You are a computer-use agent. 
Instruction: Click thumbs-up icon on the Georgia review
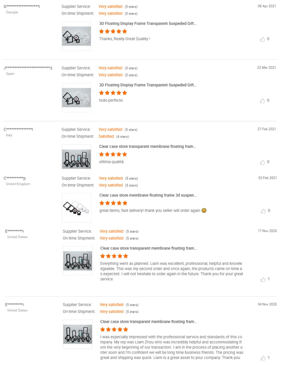tap(262, 39)
